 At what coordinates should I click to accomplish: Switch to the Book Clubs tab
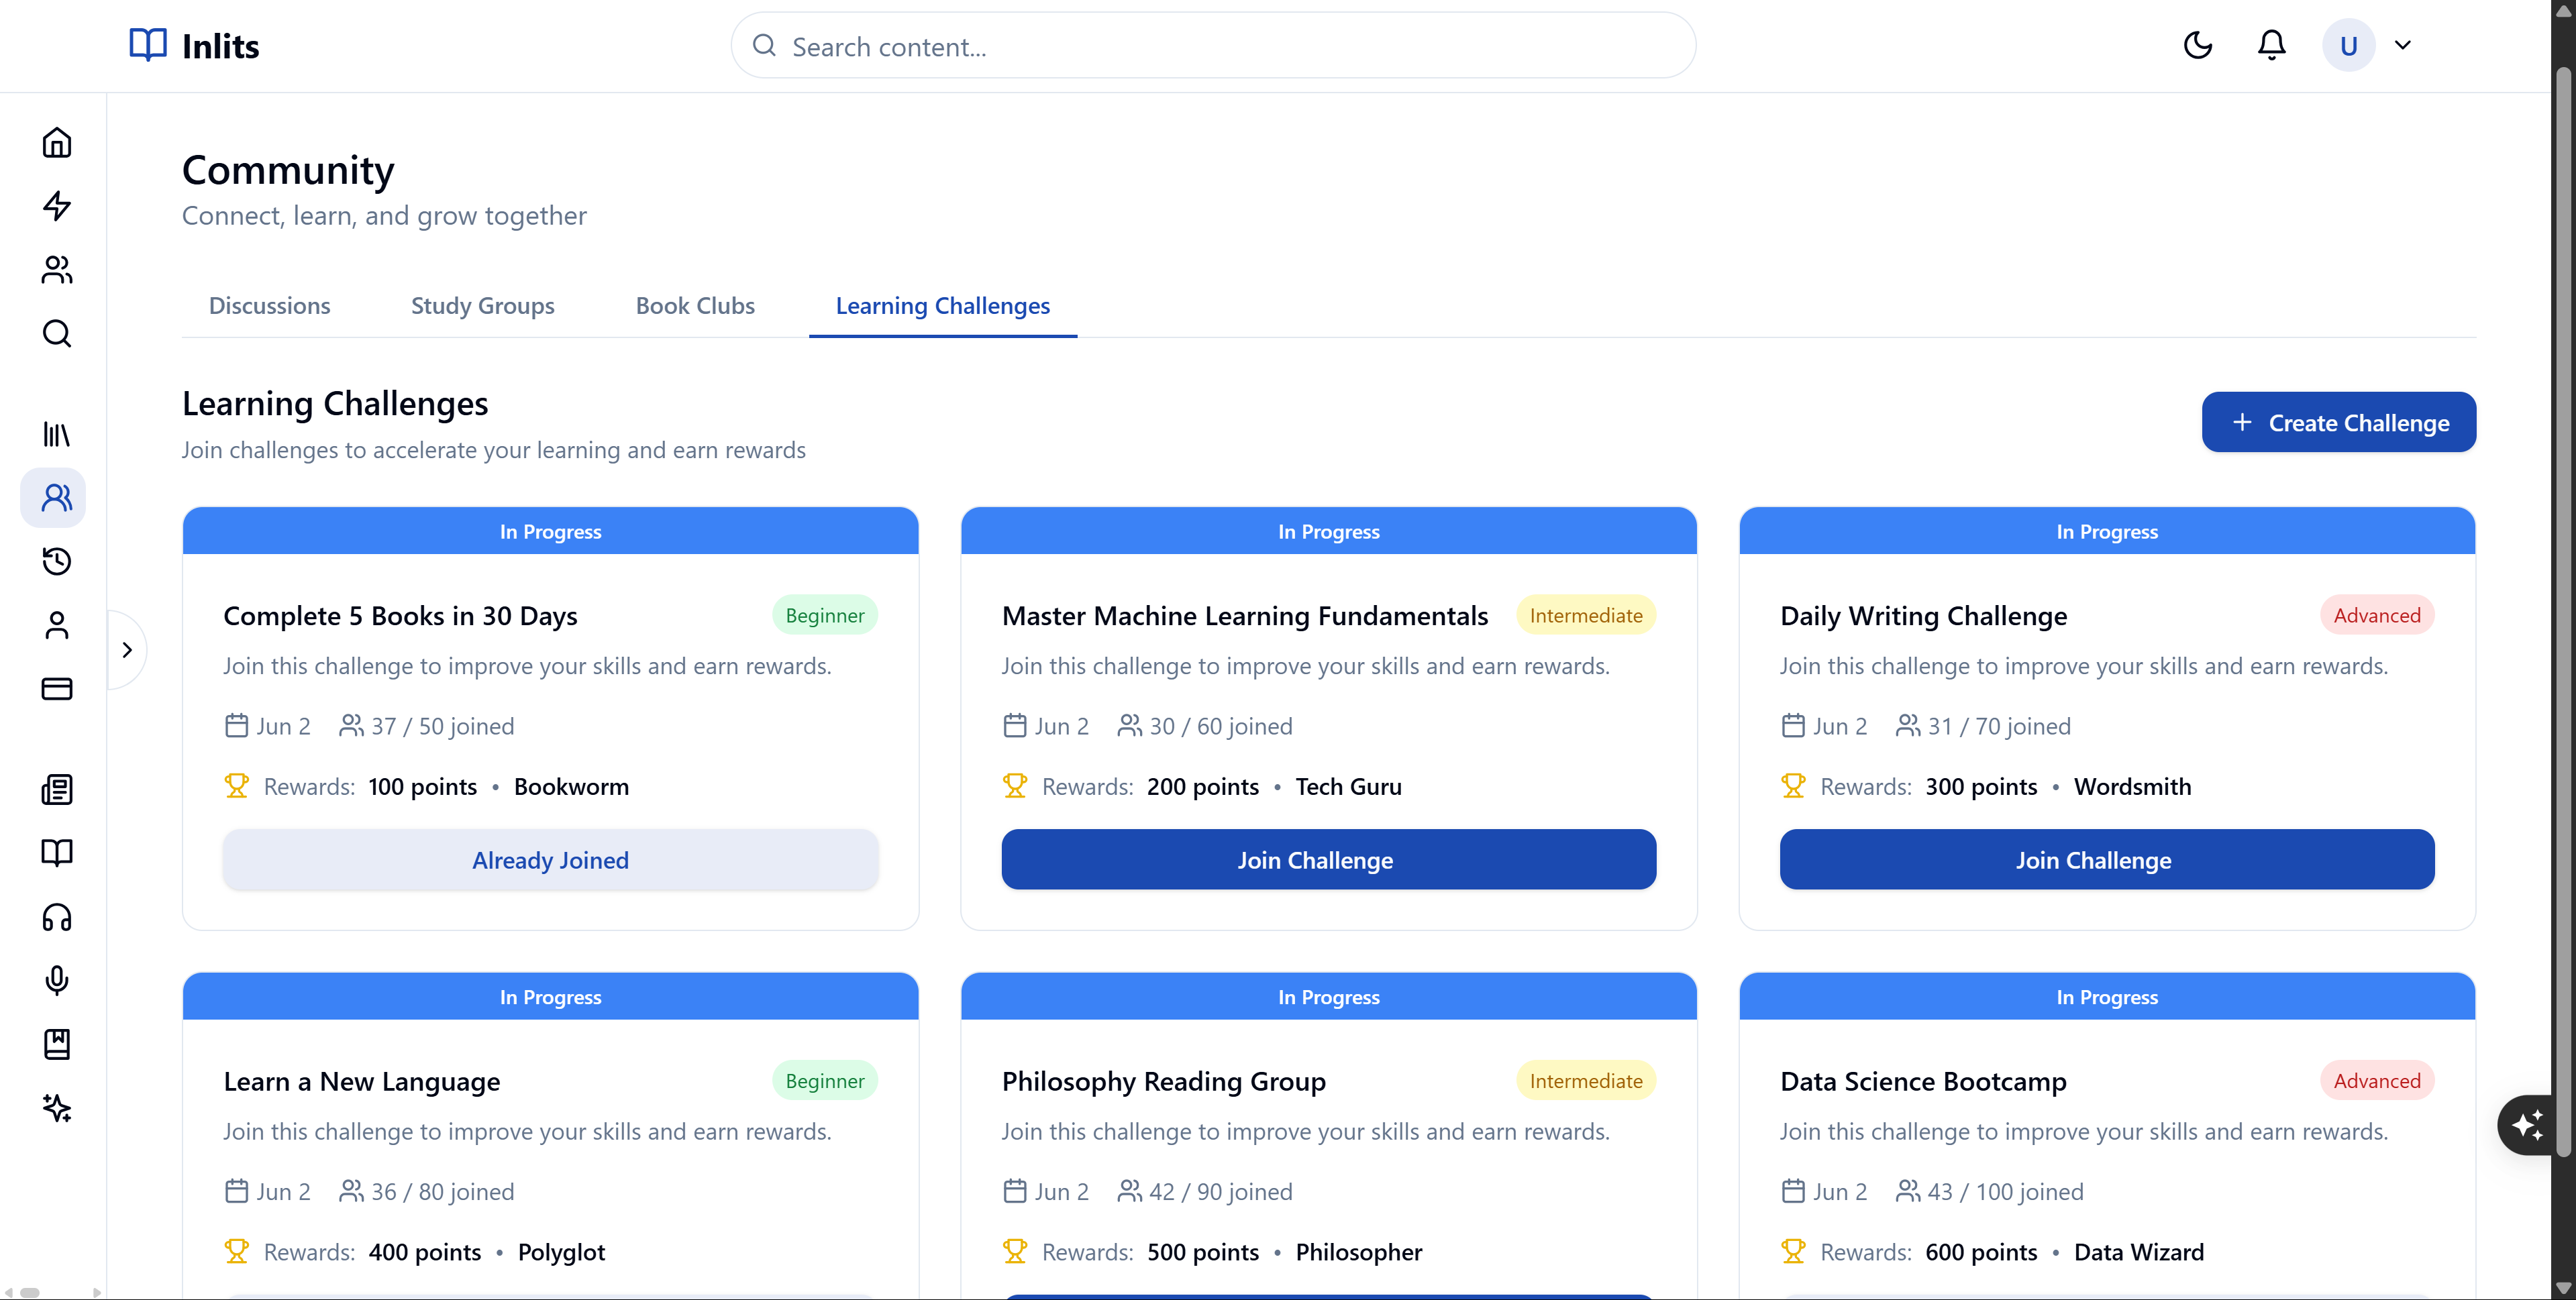(x=695, y=306)
